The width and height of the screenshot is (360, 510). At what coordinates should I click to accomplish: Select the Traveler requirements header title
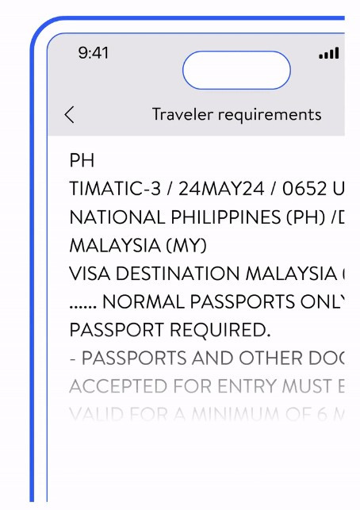click(237, 114)
